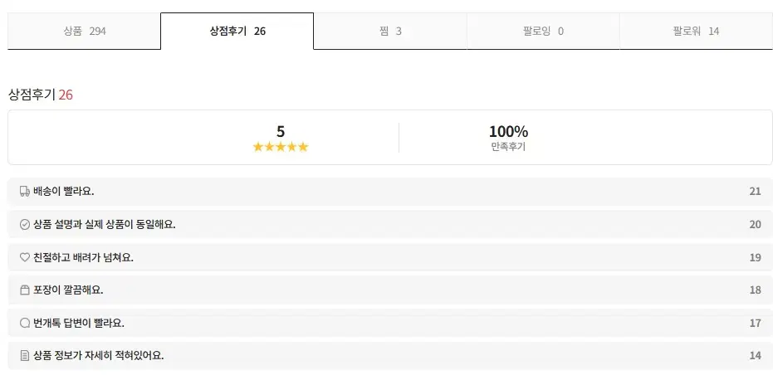Choose the 번개톡 답변이 빨라요 row
The image size is (773, 385).
click(x=390, y=323)
